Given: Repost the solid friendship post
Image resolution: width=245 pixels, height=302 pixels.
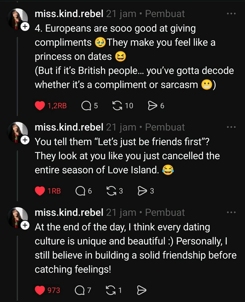Looking at the screenshot, I should tap(111, 290).
